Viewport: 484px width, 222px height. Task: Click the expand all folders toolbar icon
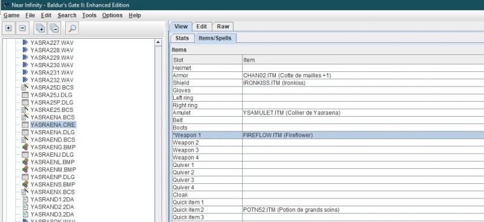point(40,28)
